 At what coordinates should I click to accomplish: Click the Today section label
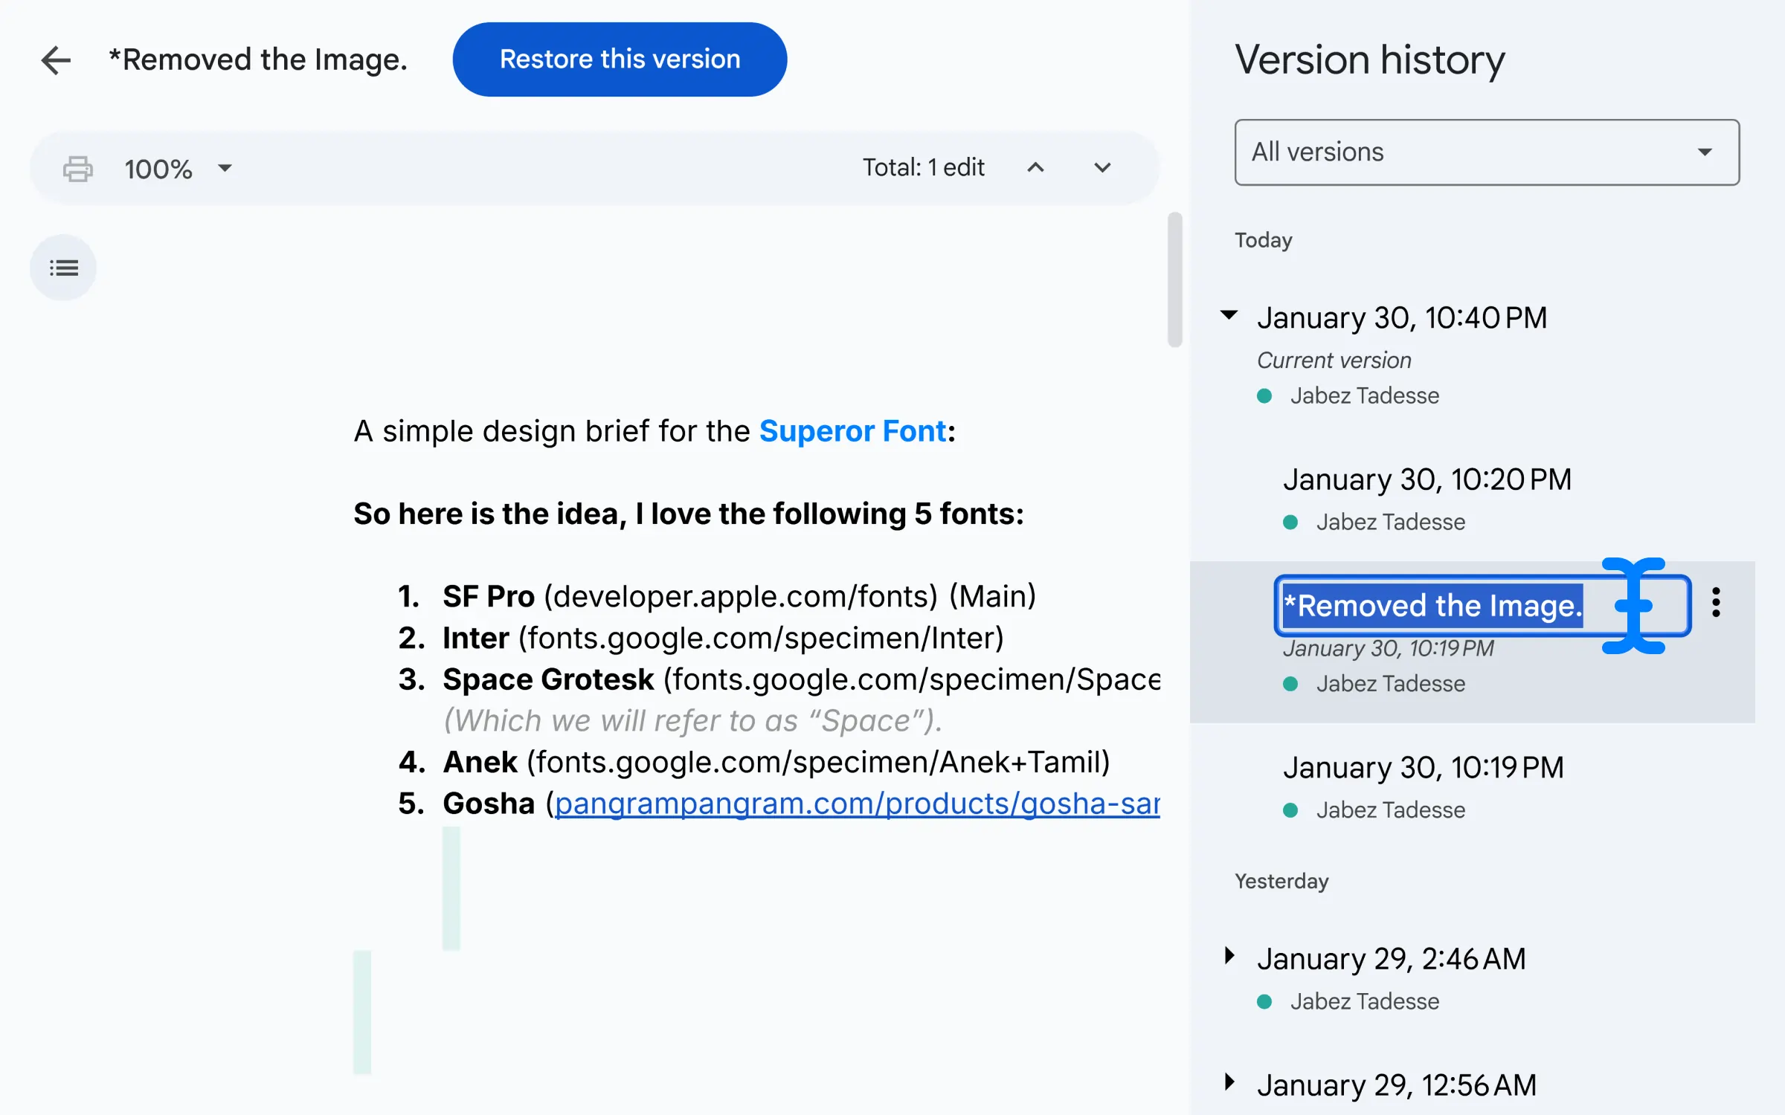pos(1264,240)
